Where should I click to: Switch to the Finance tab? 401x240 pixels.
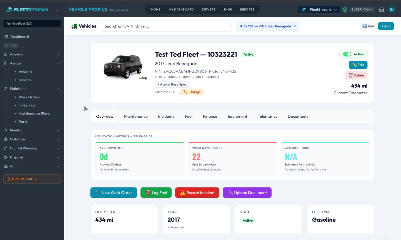click(x=210, y=117)
